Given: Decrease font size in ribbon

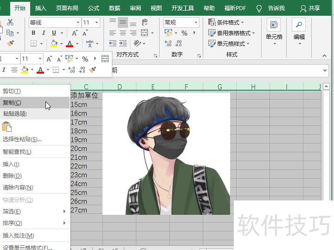Looking at the screenshot, I should [x=85, y=33].
